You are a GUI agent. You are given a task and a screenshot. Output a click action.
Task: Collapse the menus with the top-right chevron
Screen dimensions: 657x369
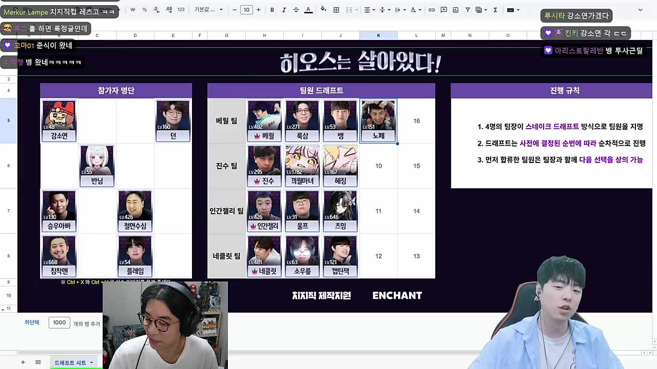(x=640, y=10)
